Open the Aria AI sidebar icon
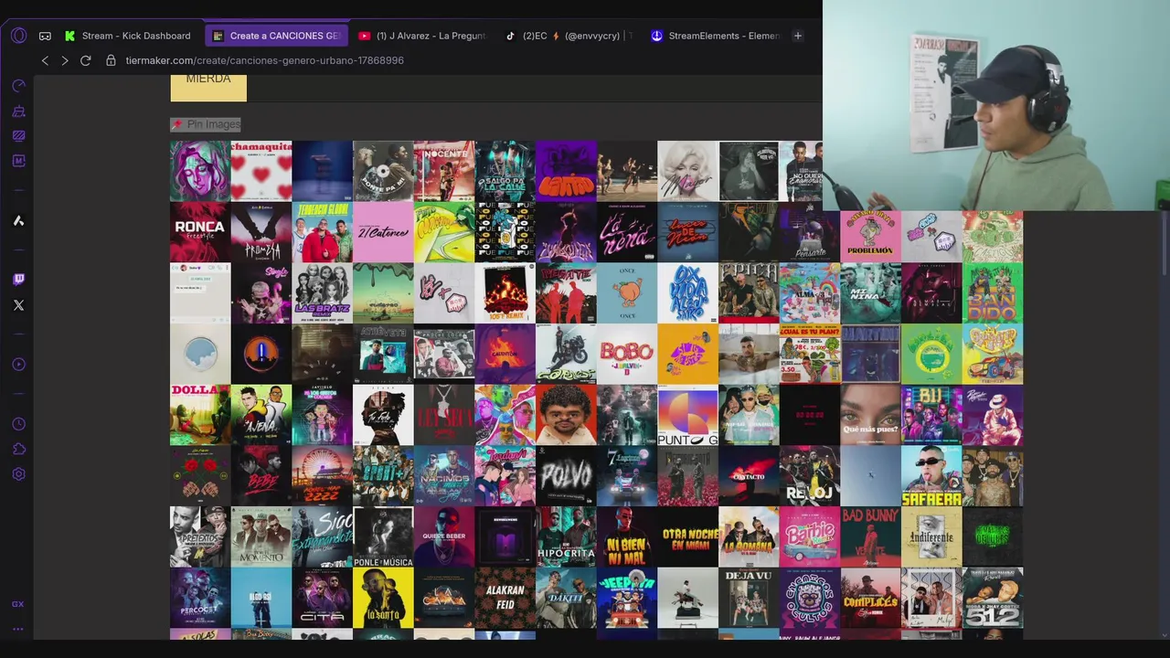Image resolution: width=1170 pixels, height=658 pixels. pyautogui.click(x=18, y=220)
